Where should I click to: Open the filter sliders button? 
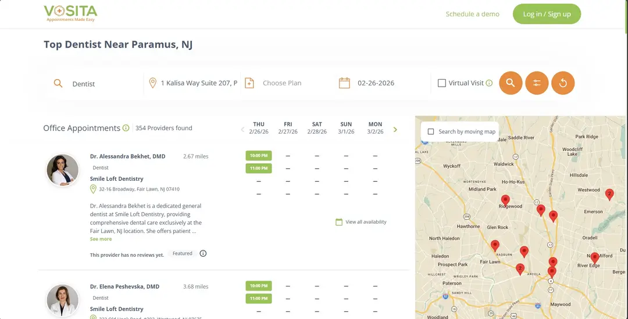click(537, 83)
